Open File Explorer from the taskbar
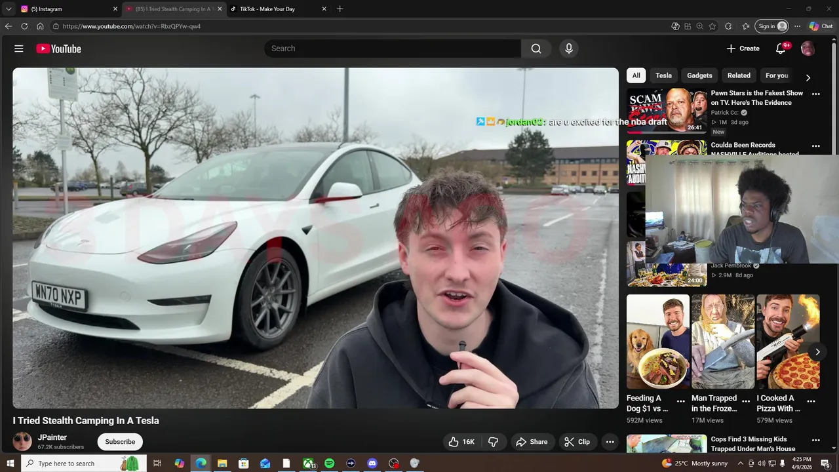The width and height of the screenshot is (839, 472). tap(222, 463)
